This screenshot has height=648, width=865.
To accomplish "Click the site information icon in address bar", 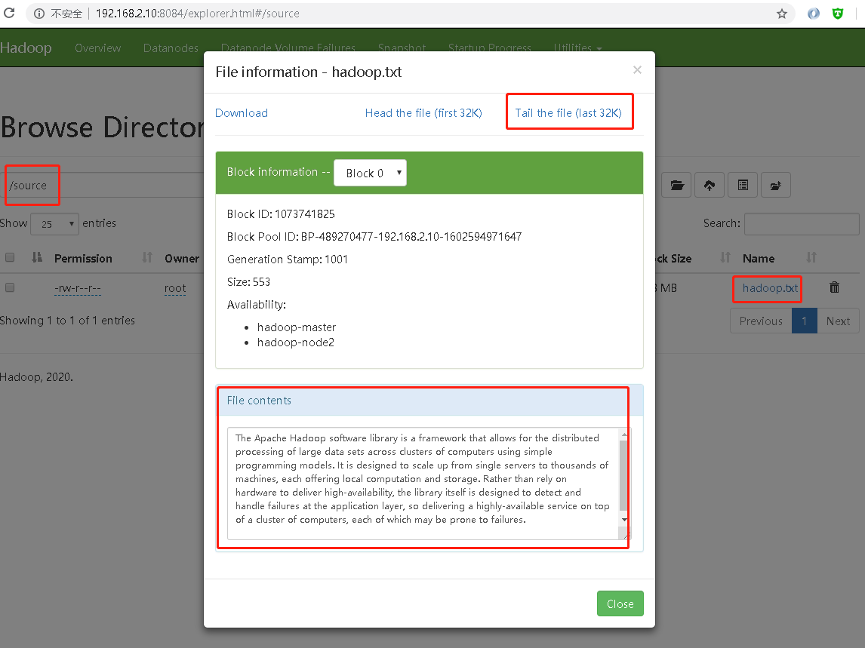I will click(x=39, y=14).
